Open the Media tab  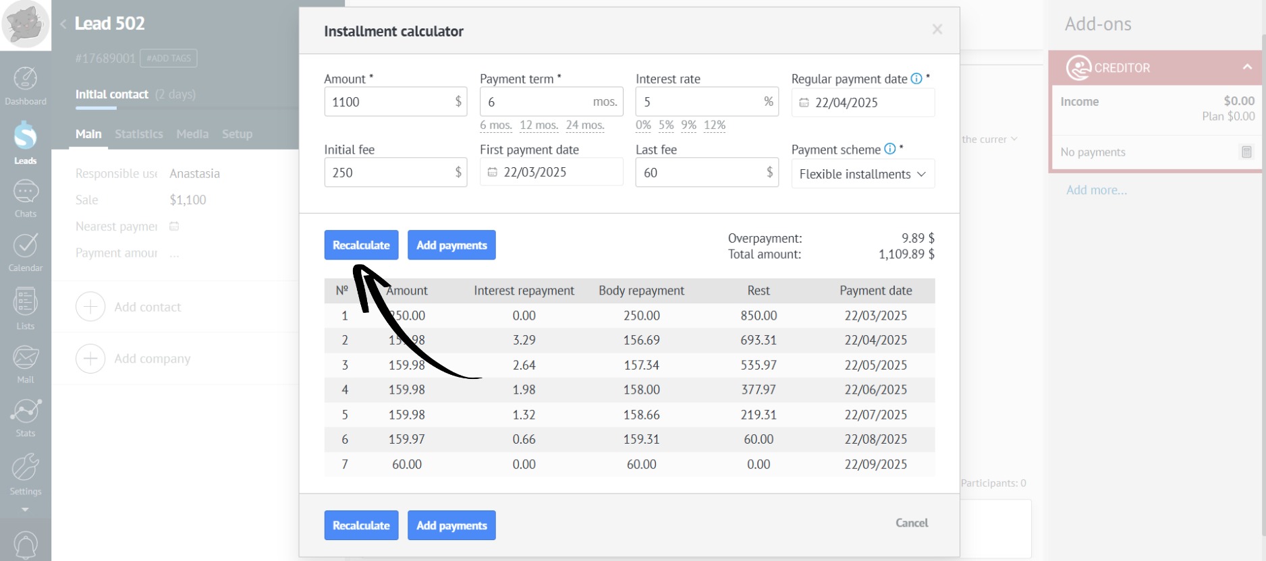[192, 134]
